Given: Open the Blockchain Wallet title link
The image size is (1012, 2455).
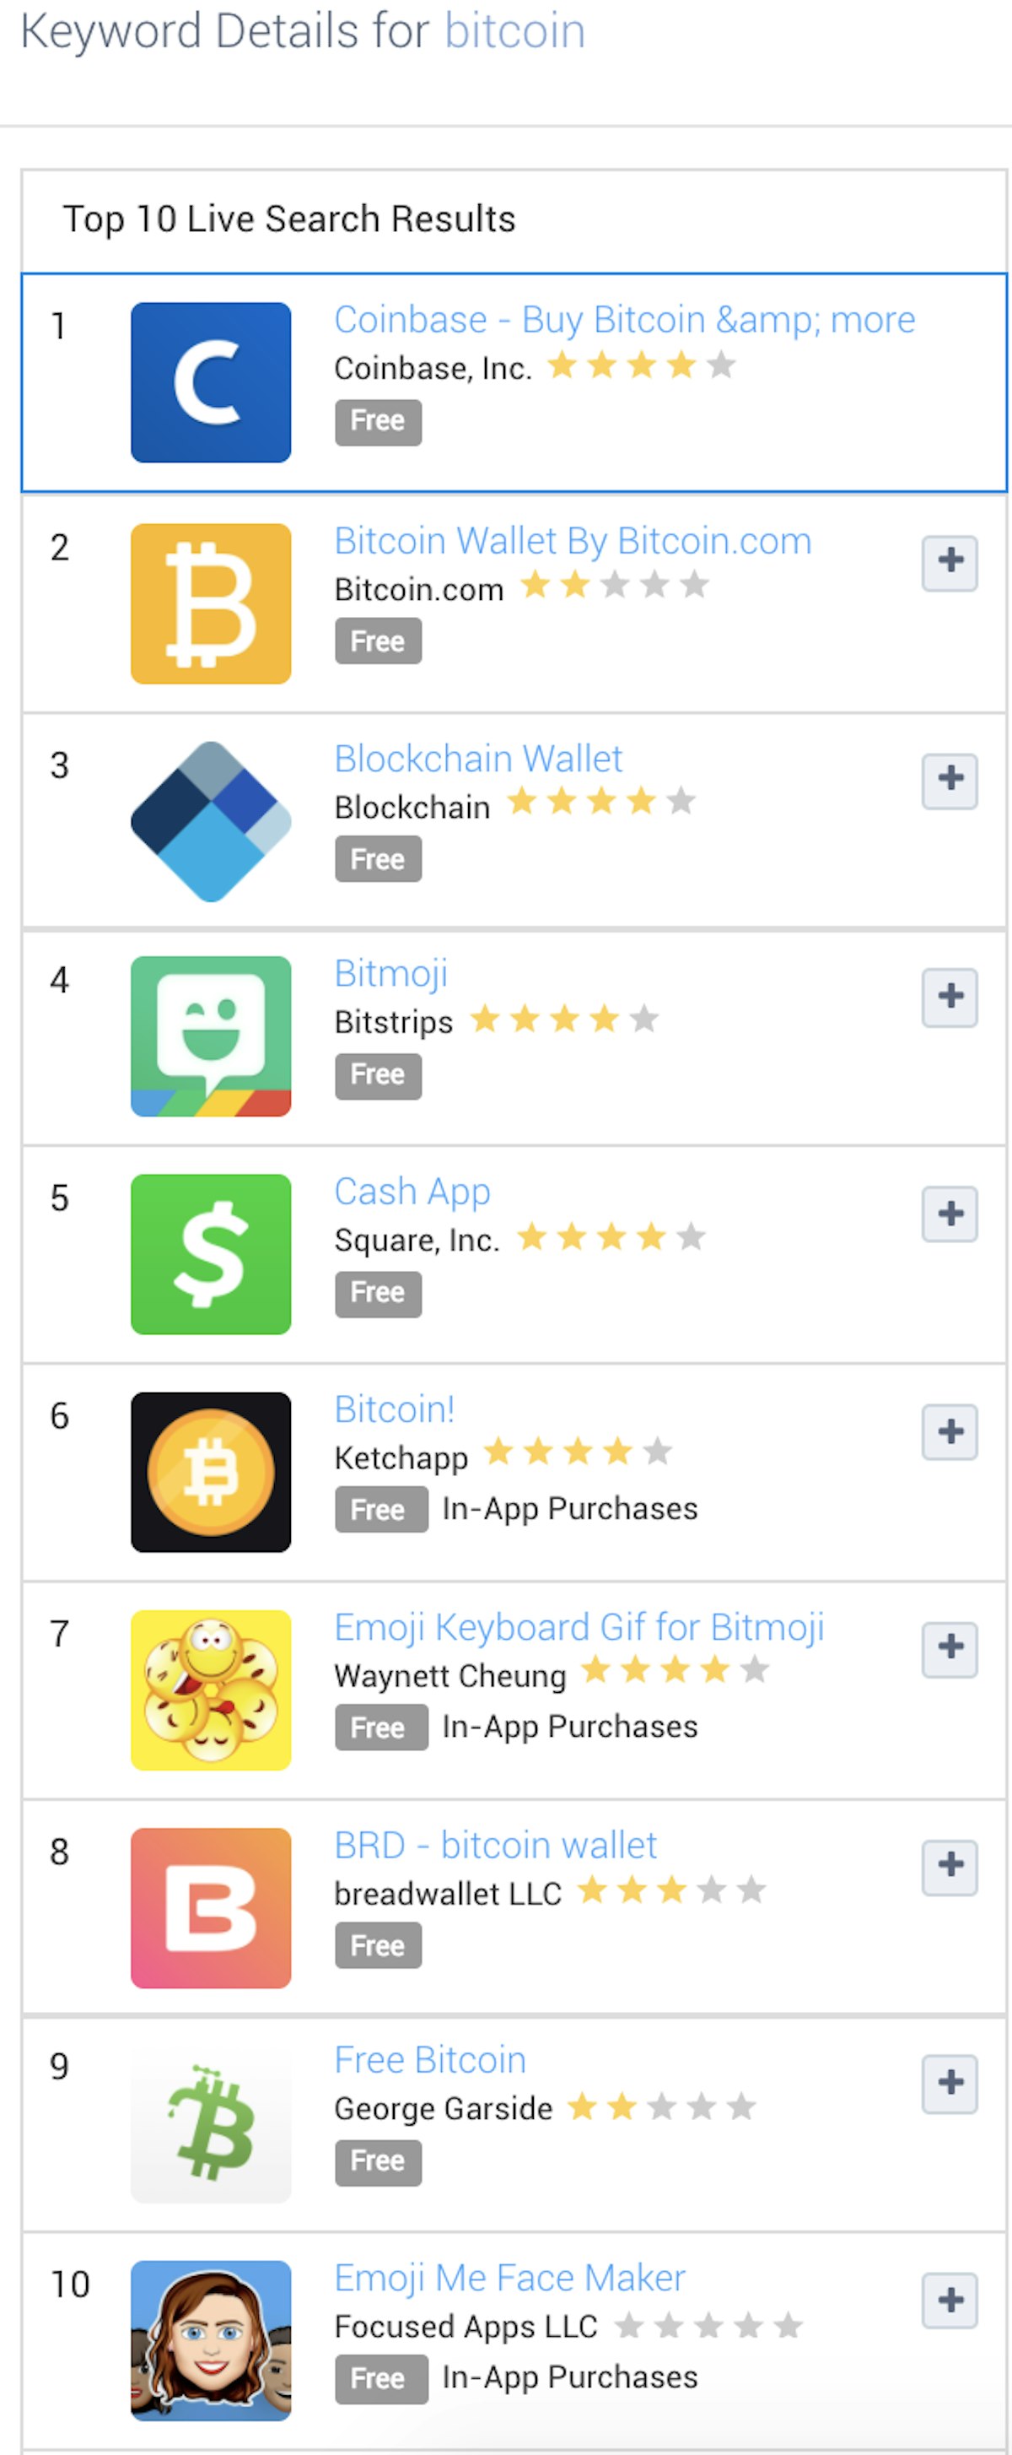Looking at the screenshot, I should [x=478, y=760].
